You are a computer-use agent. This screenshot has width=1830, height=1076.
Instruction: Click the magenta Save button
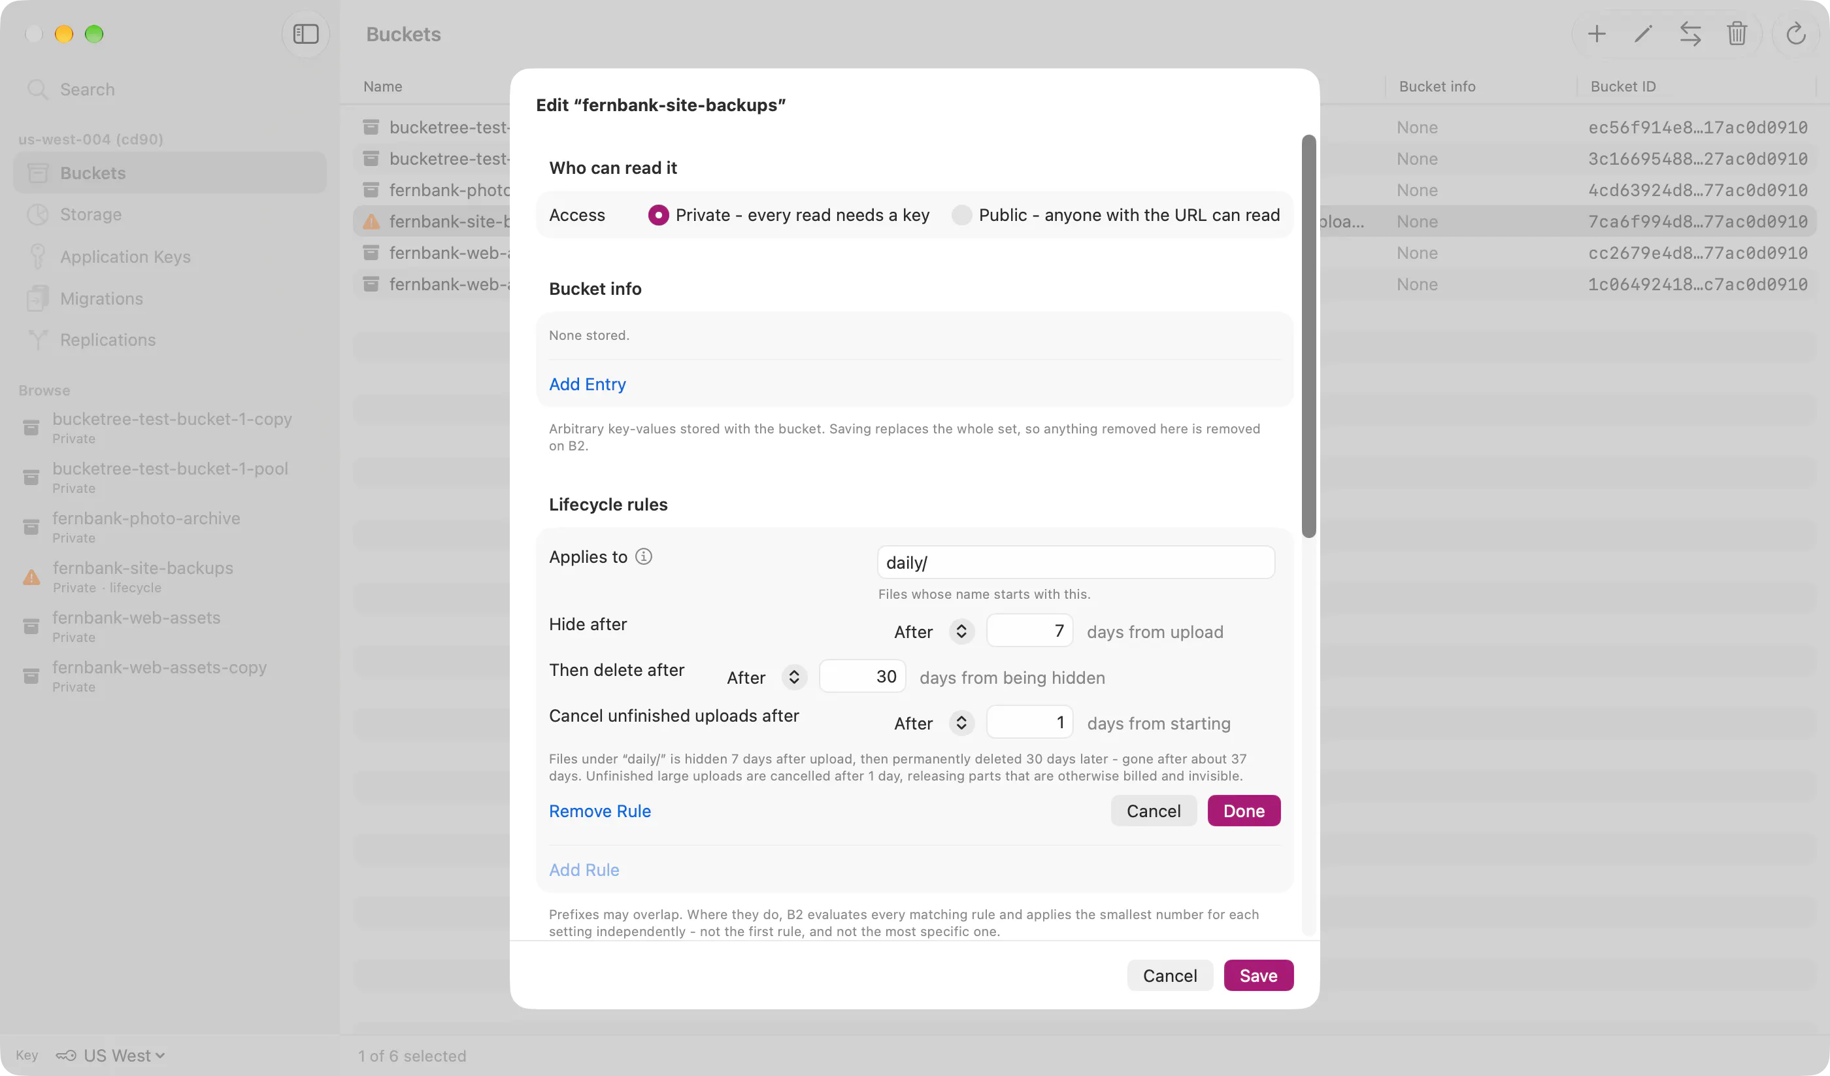point(1257,975)
